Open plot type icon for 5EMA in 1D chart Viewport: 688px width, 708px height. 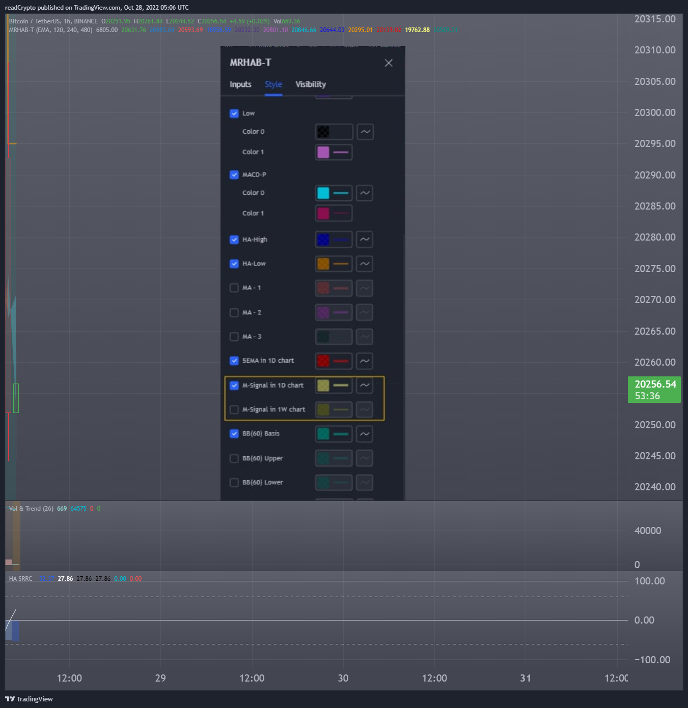(x=365, y=361)
